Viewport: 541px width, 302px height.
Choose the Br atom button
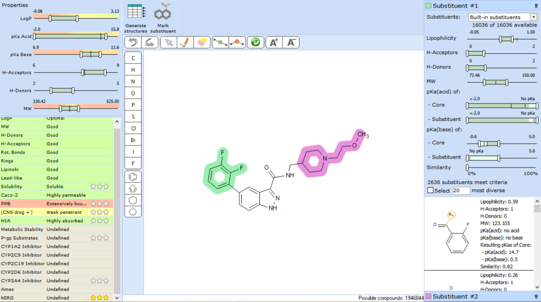133,140
